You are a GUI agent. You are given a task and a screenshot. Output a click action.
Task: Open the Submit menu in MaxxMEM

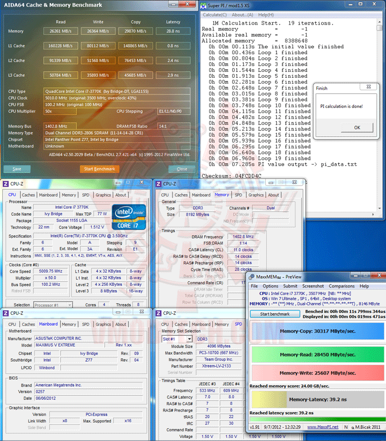tap(290, 286)
